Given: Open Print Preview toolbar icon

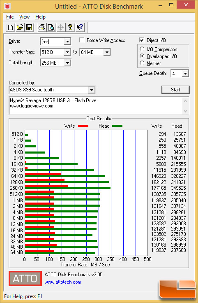Looking at the screenshot, I should tap(51, 27).
